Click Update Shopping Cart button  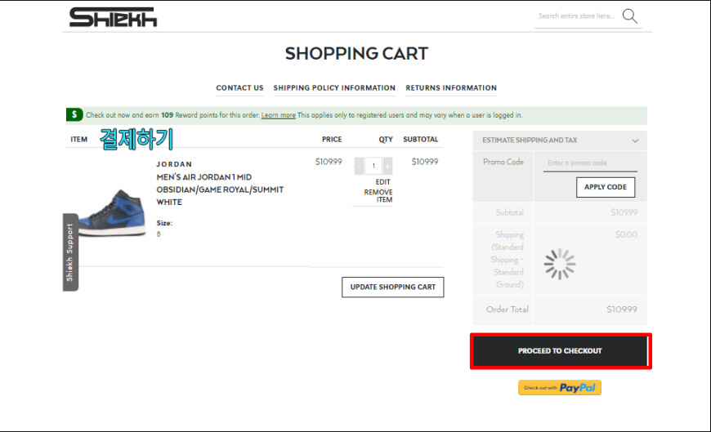(x=392, y=287)
